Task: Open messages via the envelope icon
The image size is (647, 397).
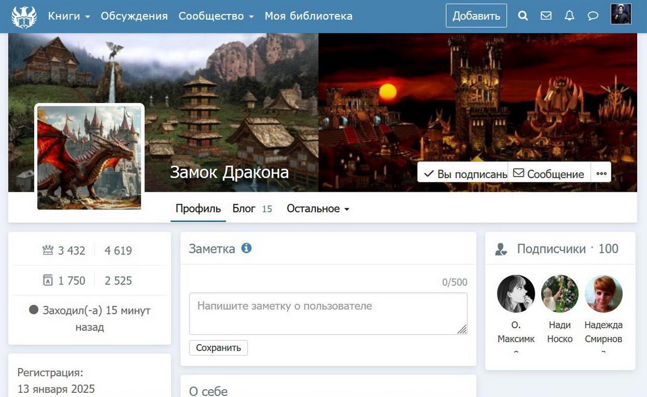Action: click(546, 16)
